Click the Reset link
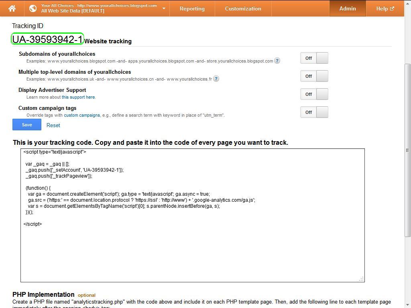 pos(53,125)
